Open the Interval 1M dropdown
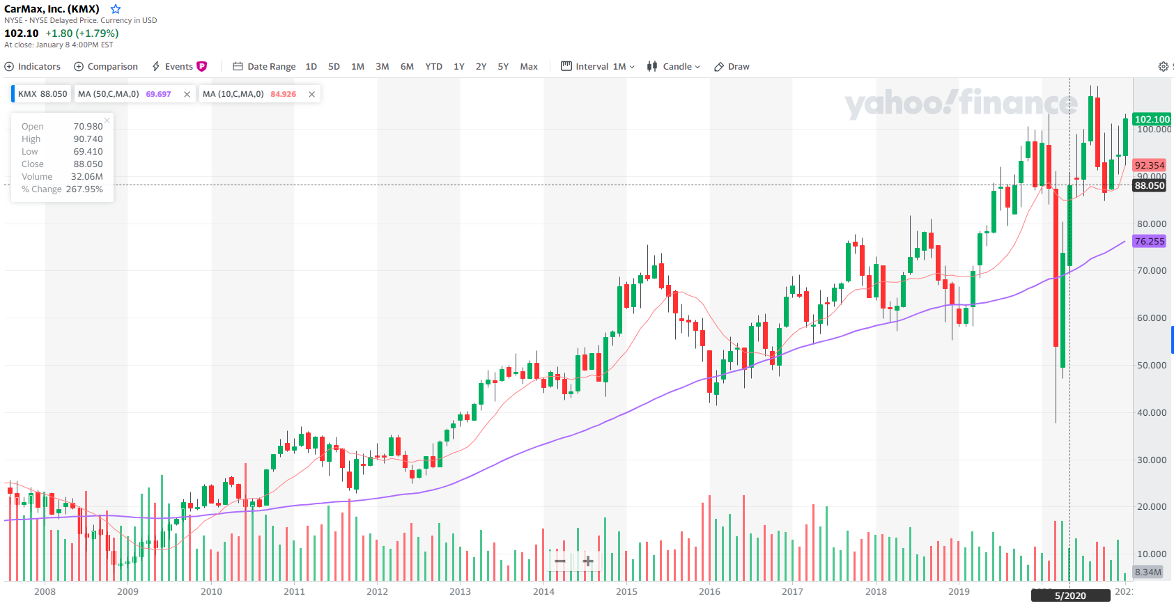 598,67
